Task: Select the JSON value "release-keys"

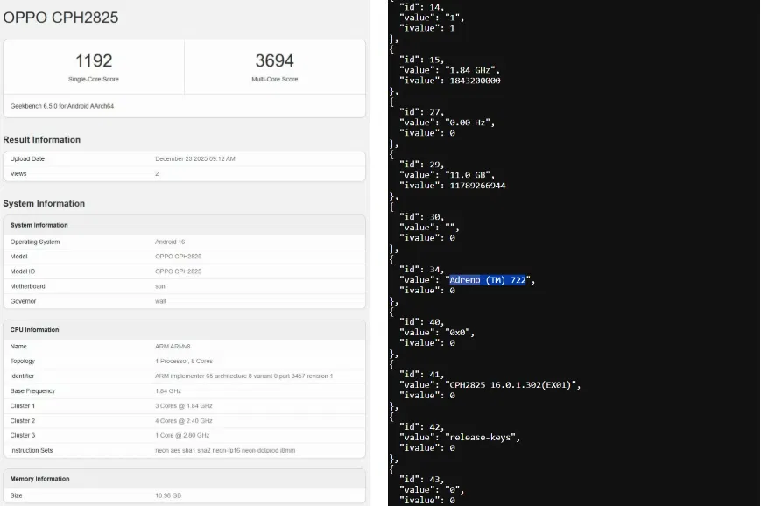Action: click(480, 438)
